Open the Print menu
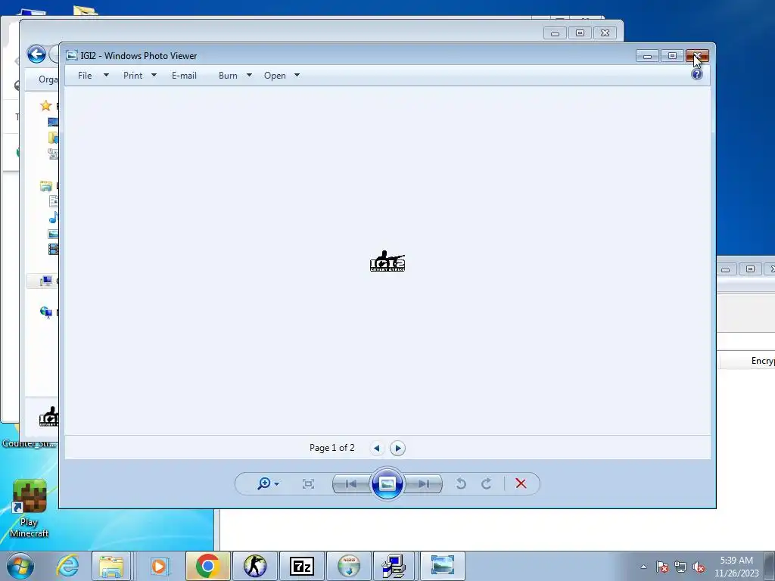775x581 pixels. tap(132, 76)
